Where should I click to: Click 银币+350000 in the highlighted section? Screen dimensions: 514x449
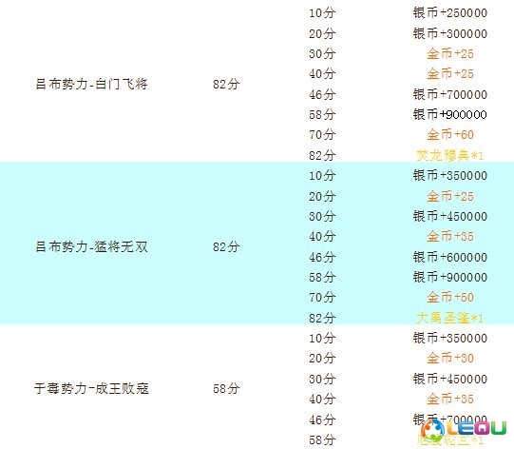coord(449,175)
